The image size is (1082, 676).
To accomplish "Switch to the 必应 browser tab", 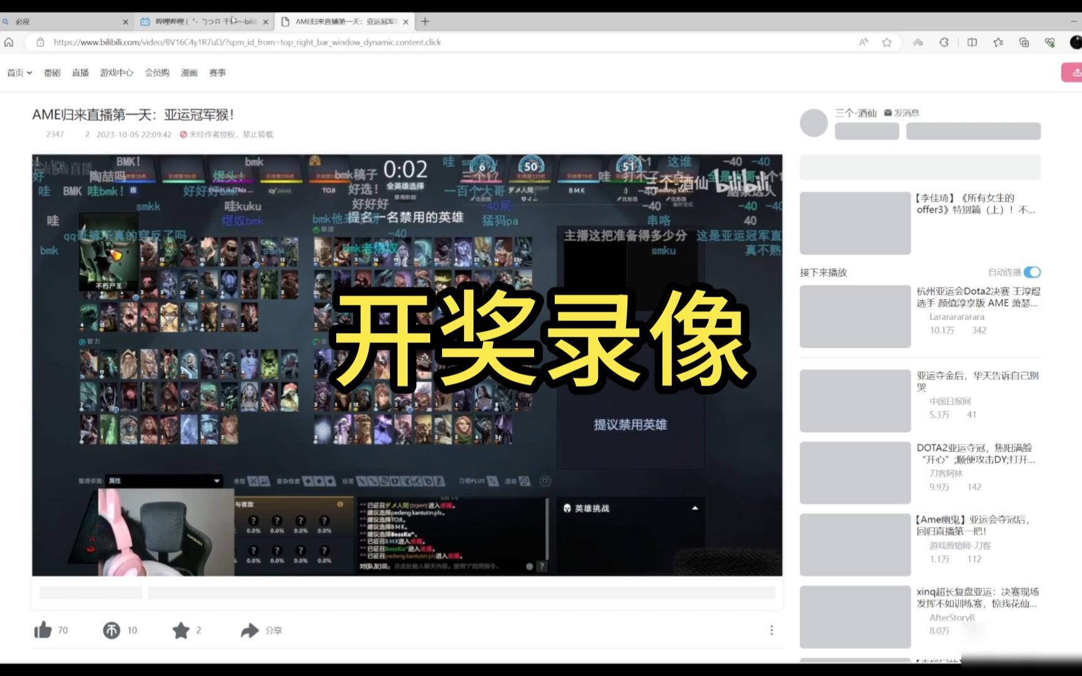I will point(65,21).
